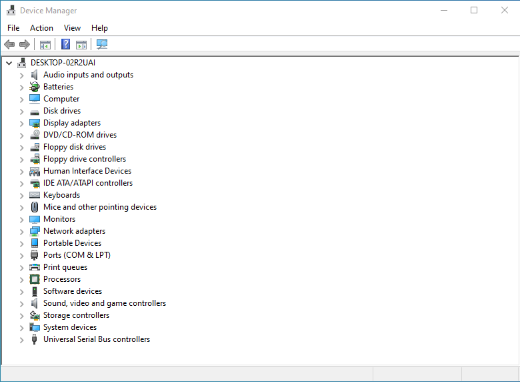Click the Show/Hide Action Pane toolbar icon
520x382 pixels.
(81, 44)
